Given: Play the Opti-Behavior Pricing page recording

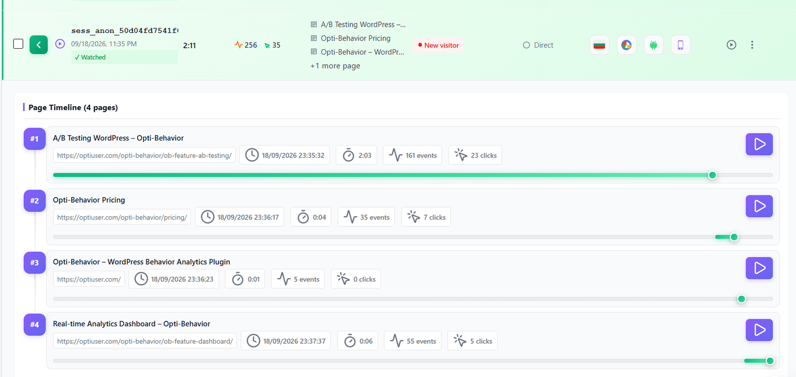Looking at the screenshot, I should point(759,206).
